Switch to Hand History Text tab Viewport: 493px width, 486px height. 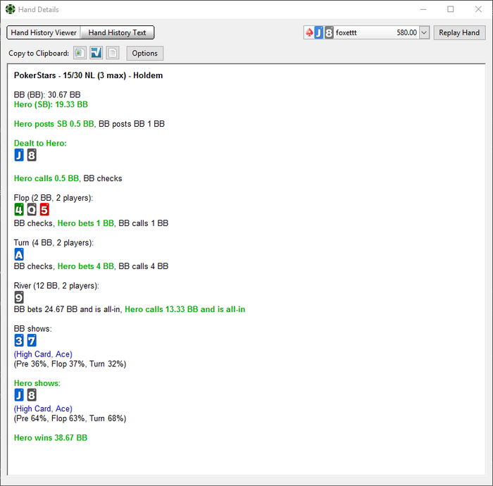pyautogui.click(x=117, y=32)
